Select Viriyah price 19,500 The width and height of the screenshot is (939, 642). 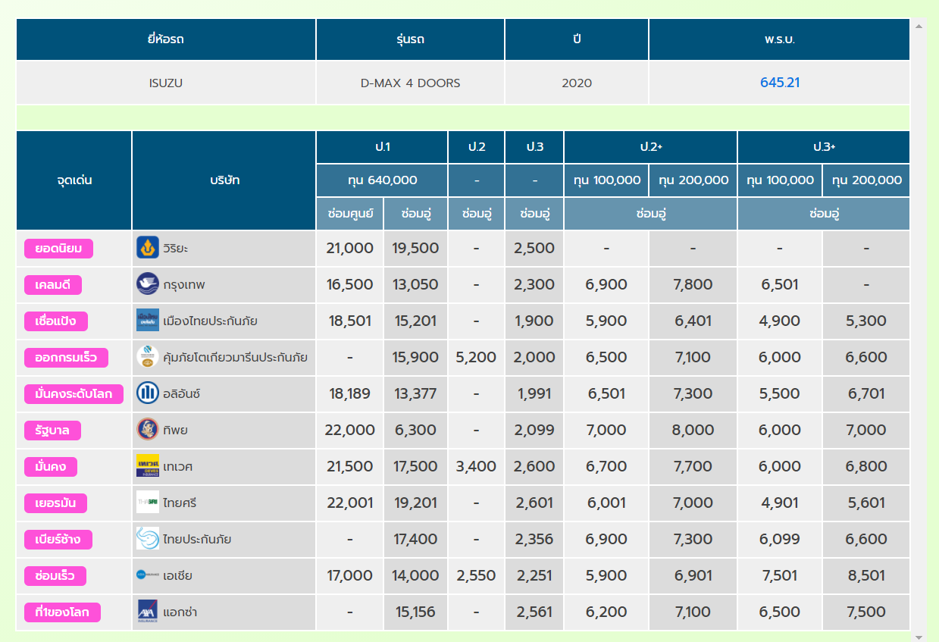tap(416, 248)
